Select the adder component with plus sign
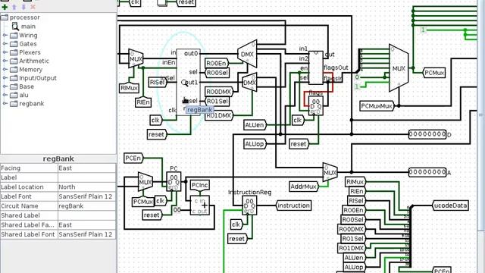Viewport: 485px width, 273px height. (x=200, y=206)
